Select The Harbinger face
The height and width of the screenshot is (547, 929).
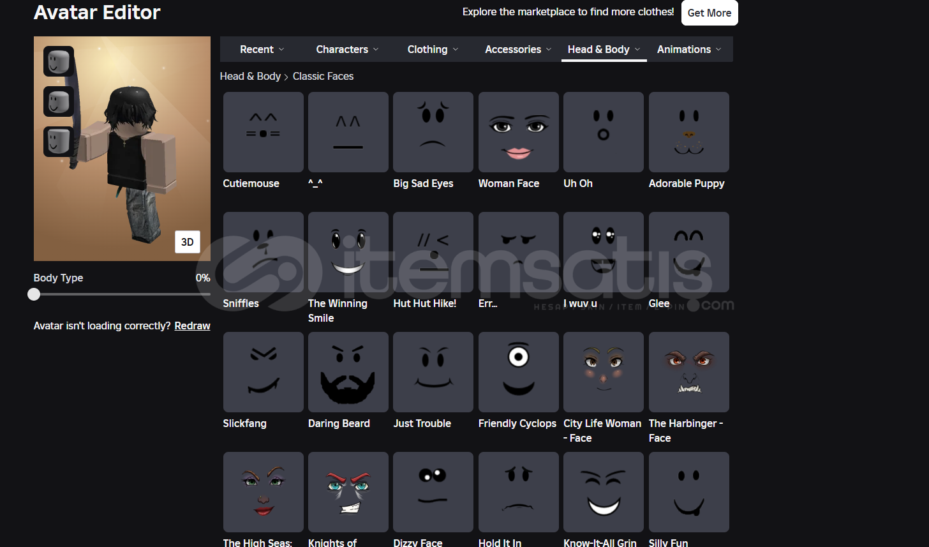point(688,372)
